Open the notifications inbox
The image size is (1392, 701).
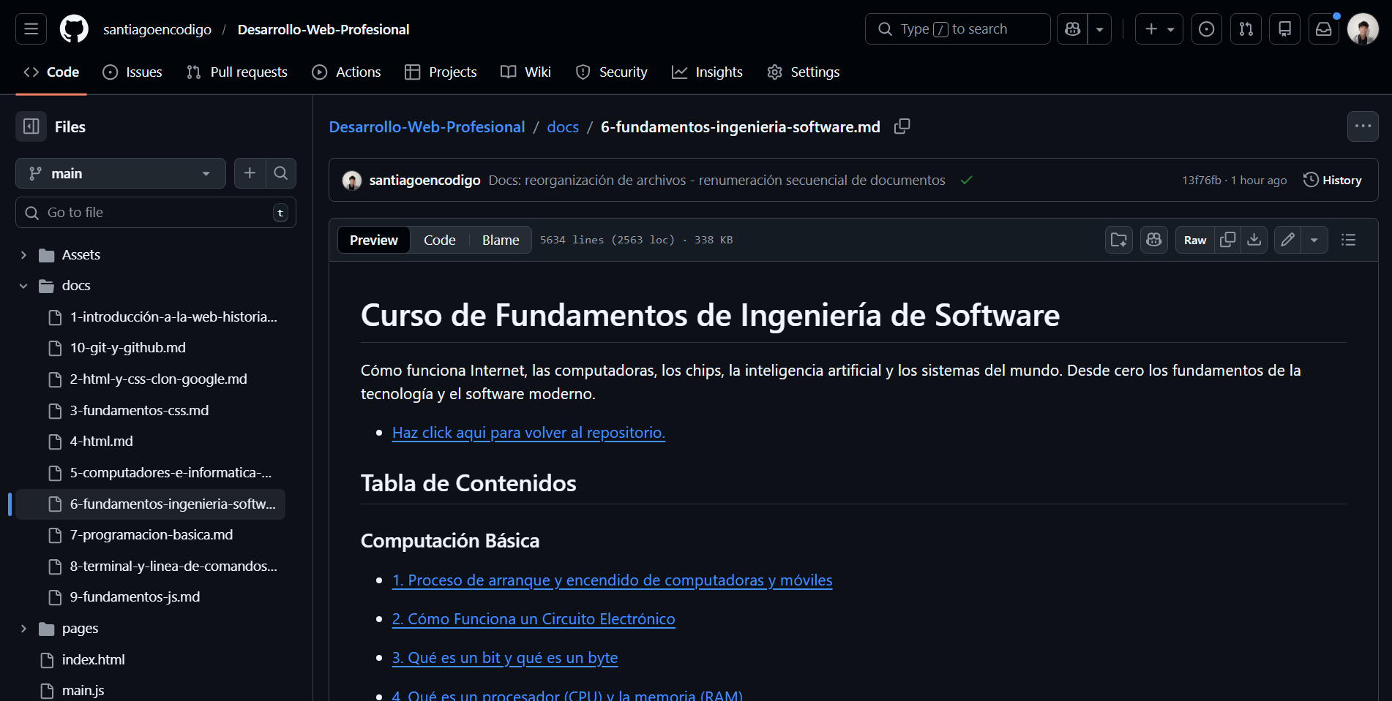(x=1324, y=29)
